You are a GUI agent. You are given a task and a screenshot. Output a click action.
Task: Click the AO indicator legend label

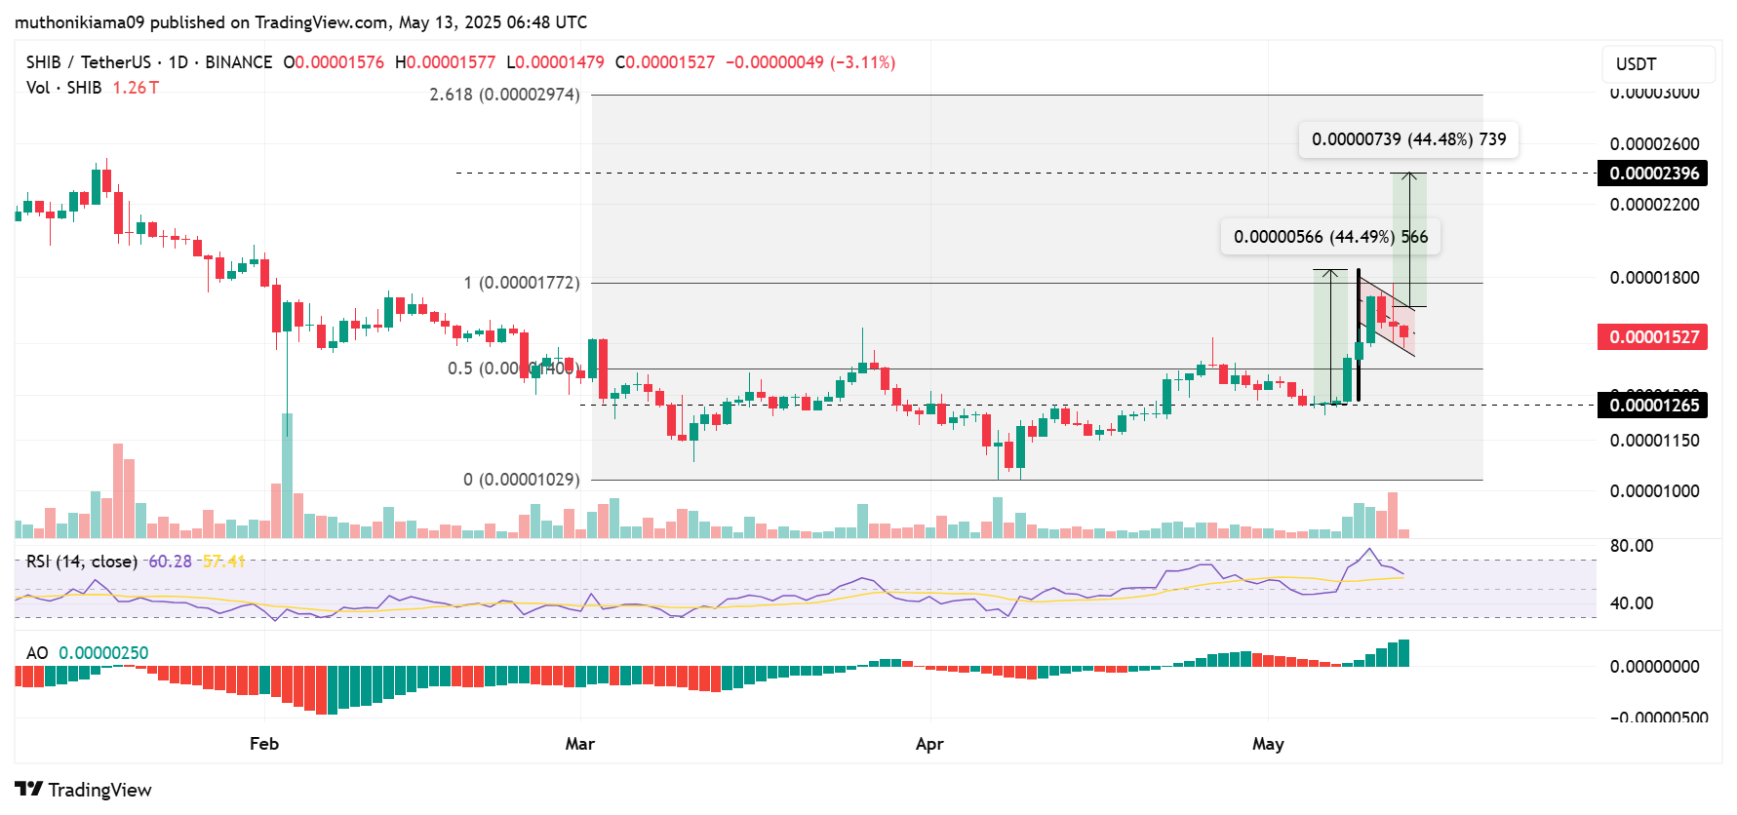tap(37, 653)
